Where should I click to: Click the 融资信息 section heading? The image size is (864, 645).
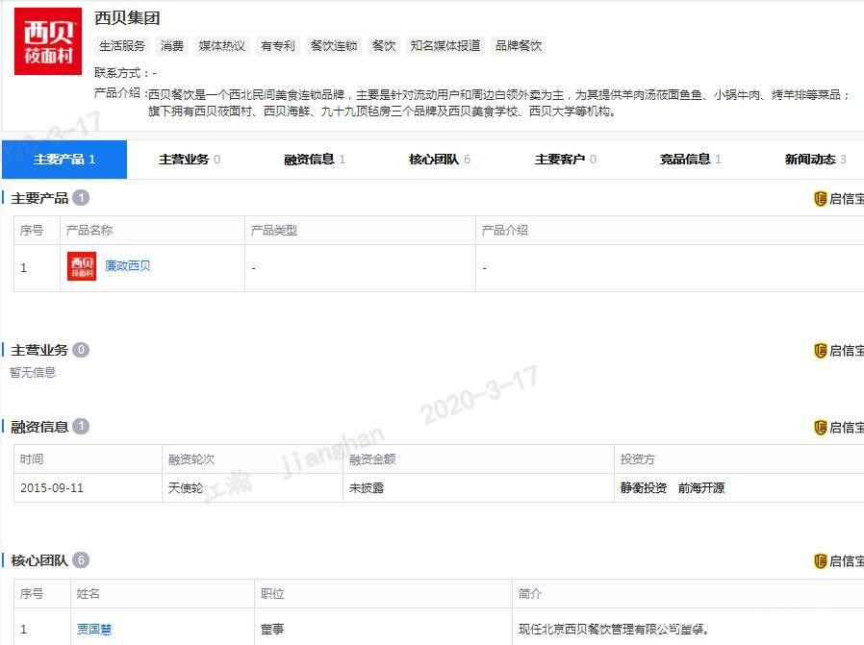point(39,427)
